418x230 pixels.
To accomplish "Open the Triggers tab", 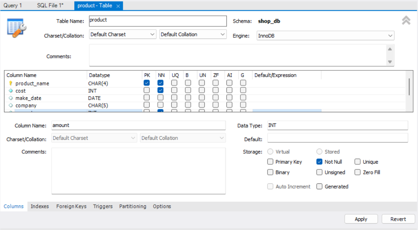I will (103, 206).
